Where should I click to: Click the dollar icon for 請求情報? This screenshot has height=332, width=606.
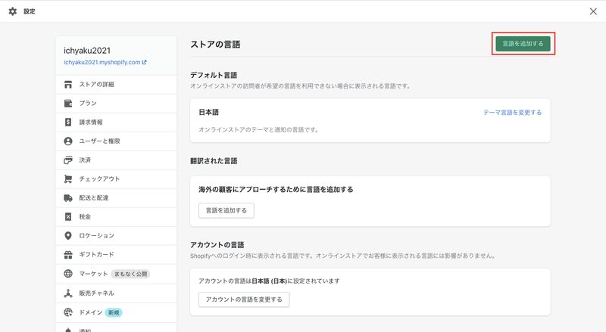coord(68,122)
